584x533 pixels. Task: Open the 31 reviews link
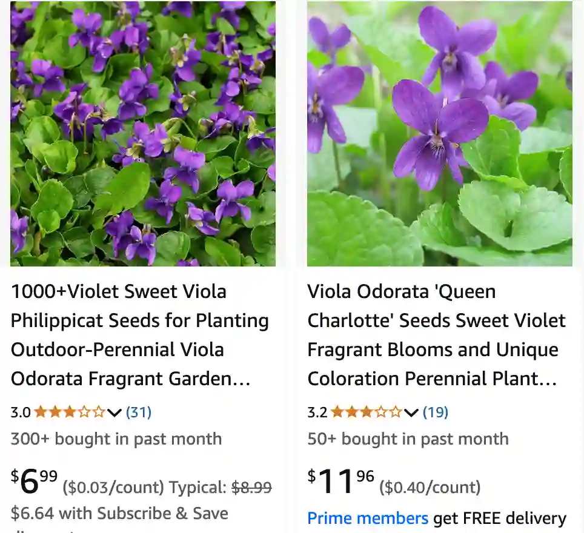click(x=139, y=412)
